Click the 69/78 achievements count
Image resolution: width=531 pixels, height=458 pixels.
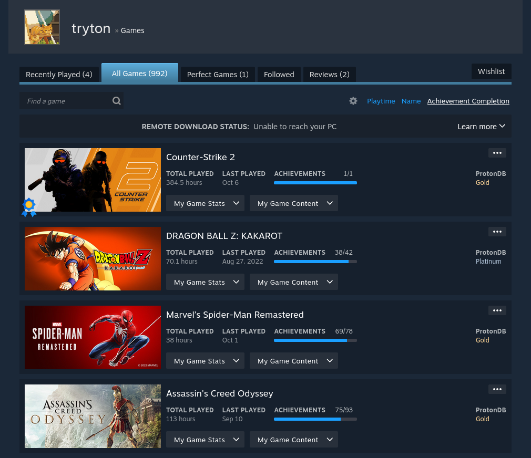tap(344, 331)
